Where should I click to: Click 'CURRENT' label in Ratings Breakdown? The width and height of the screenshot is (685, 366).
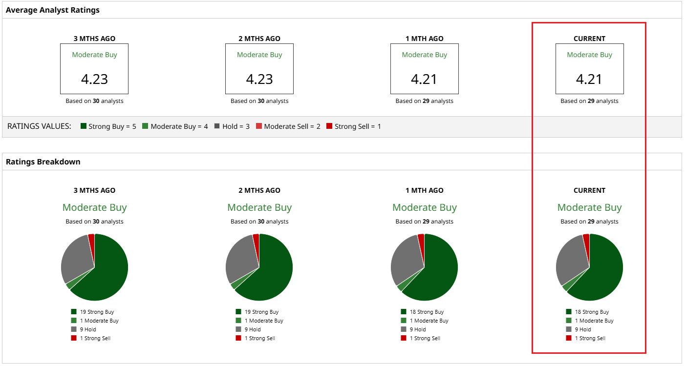590,190
